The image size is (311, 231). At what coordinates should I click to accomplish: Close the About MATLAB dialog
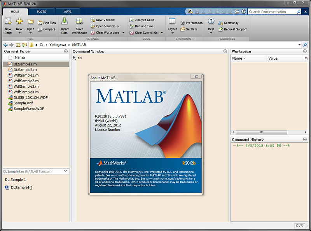(196, 76)
